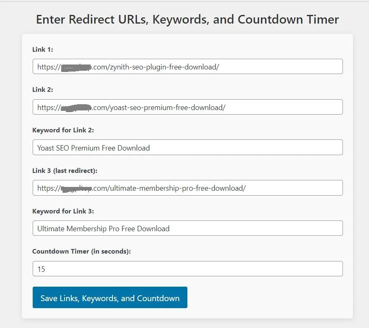Click the Keyword for Link 3 input
Viewport: 369px width, 328px height.
pyautogui.click(x=187, y=228)
